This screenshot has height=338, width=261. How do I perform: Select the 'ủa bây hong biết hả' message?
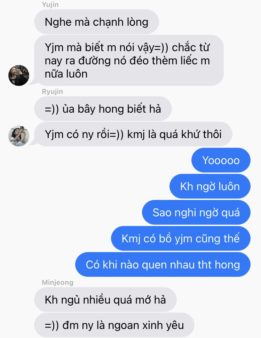(103, 108)
